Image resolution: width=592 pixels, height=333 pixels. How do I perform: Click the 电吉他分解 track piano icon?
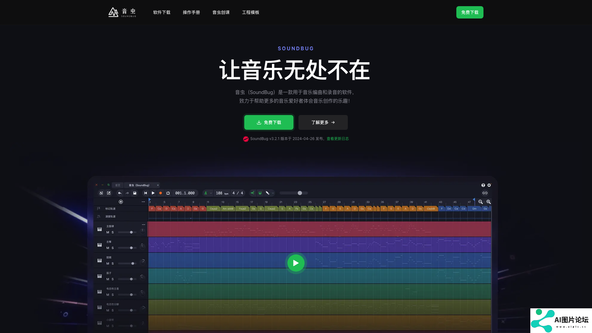coord(100,307)
